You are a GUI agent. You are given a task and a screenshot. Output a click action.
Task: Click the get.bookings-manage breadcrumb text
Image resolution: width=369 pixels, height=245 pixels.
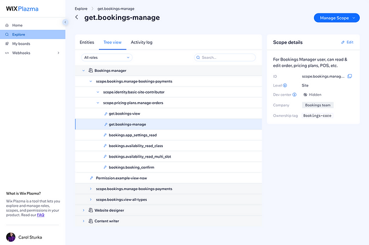116,9
